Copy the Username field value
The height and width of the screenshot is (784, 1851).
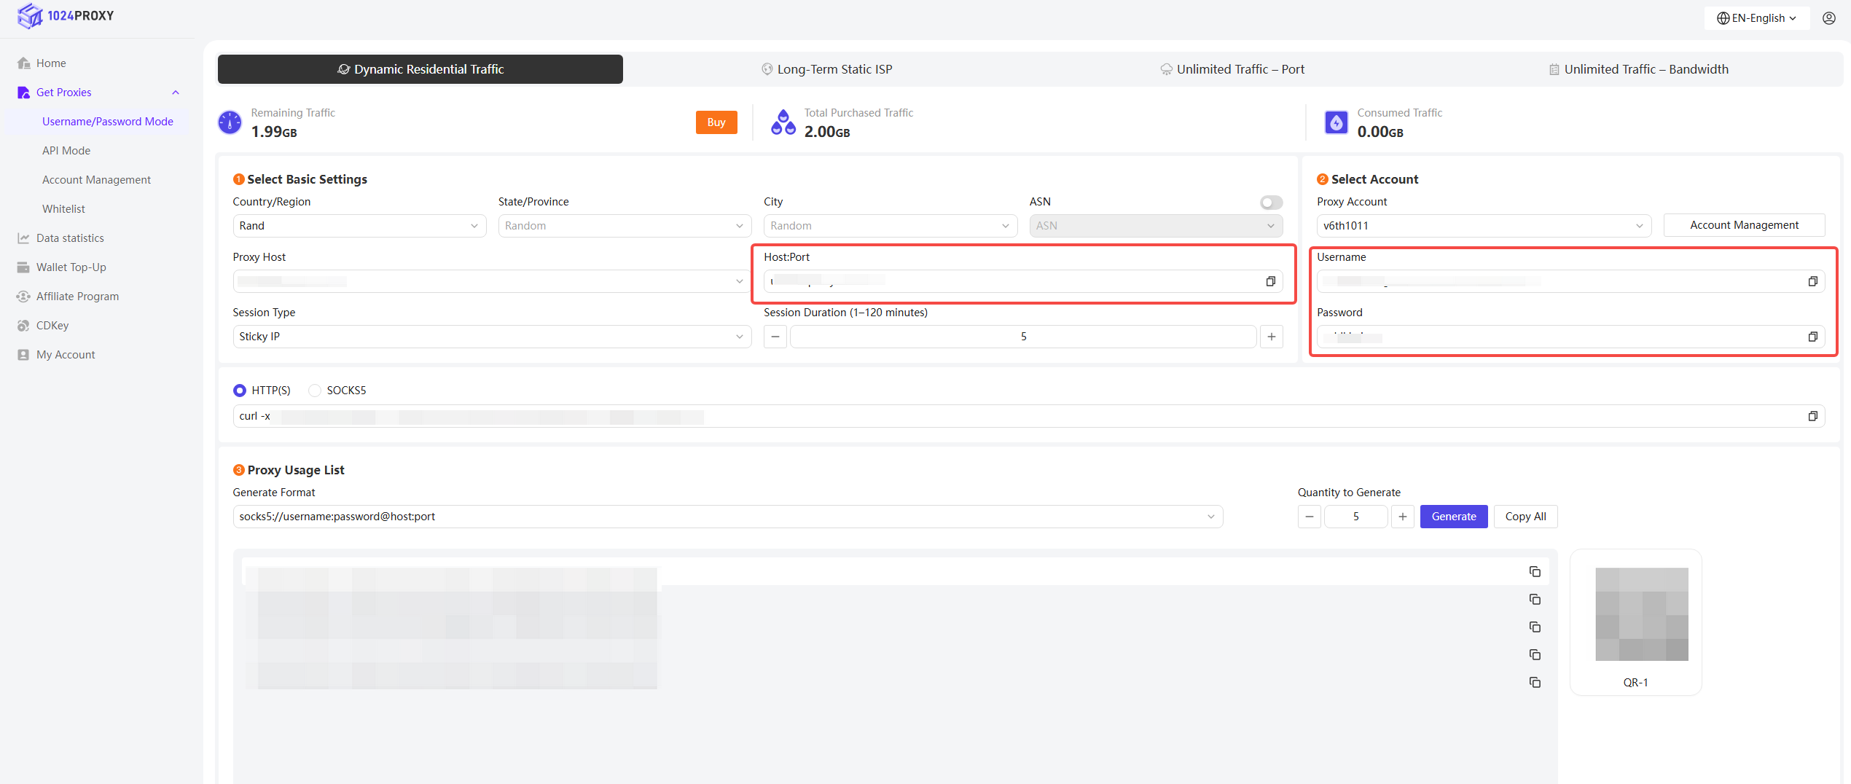pos(1812,281)
